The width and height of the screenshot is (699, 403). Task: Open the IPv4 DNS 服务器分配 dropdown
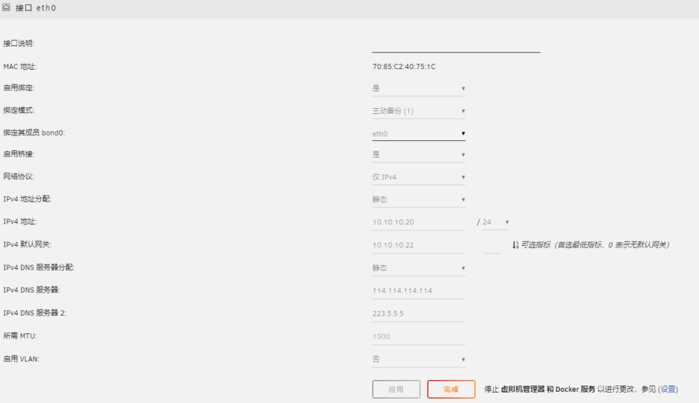419,268
